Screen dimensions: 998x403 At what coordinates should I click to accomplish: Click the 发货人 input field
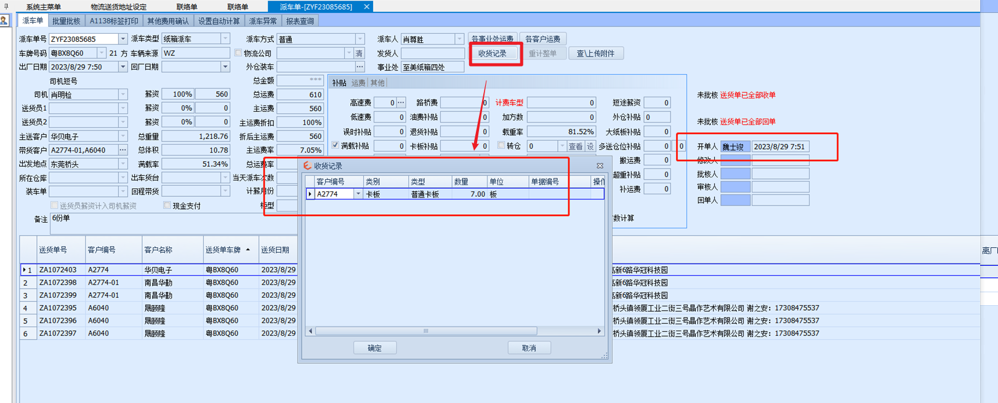[x=432, y=54]
